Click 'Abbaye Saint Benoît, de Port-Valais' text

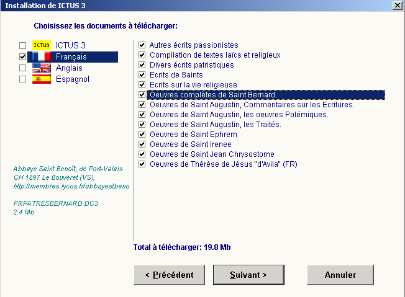coord(68,169)
